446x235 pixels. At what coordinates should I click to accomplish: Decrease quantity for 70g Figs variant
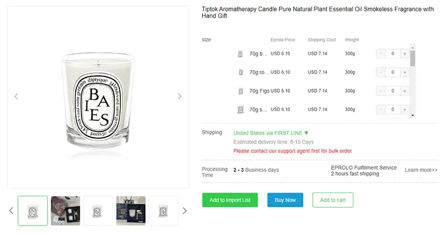click(381, 91)
